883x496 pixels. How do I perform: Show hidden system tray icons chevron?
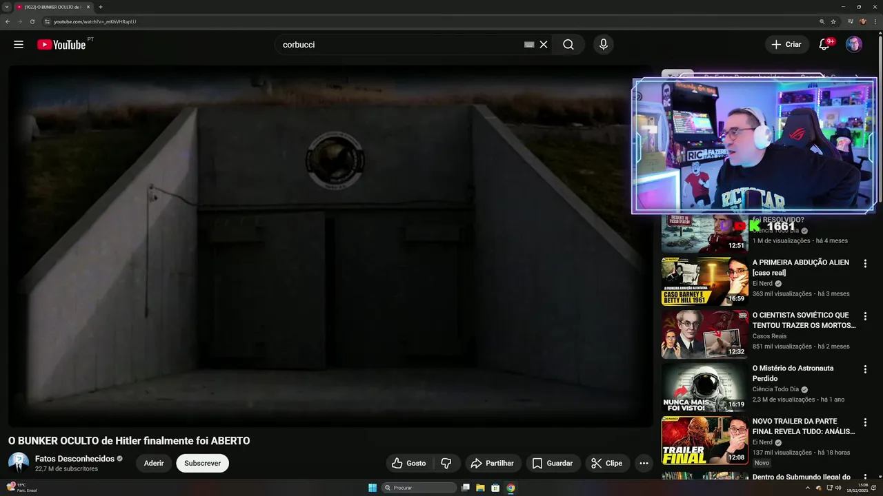807,488
